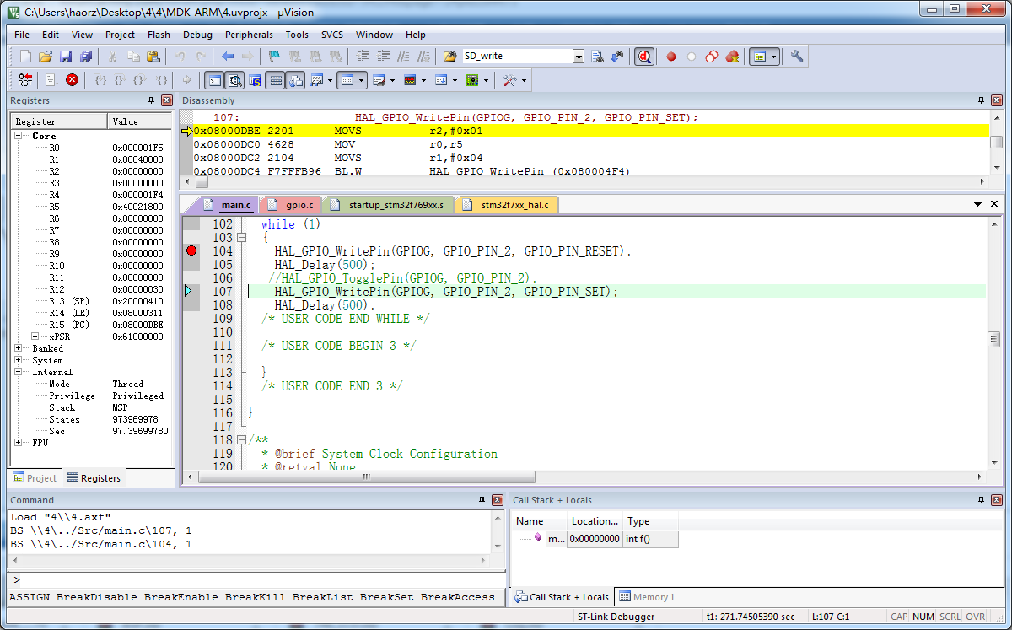
Task: Expand the xPSR register
Action: (x=35, y=337)
